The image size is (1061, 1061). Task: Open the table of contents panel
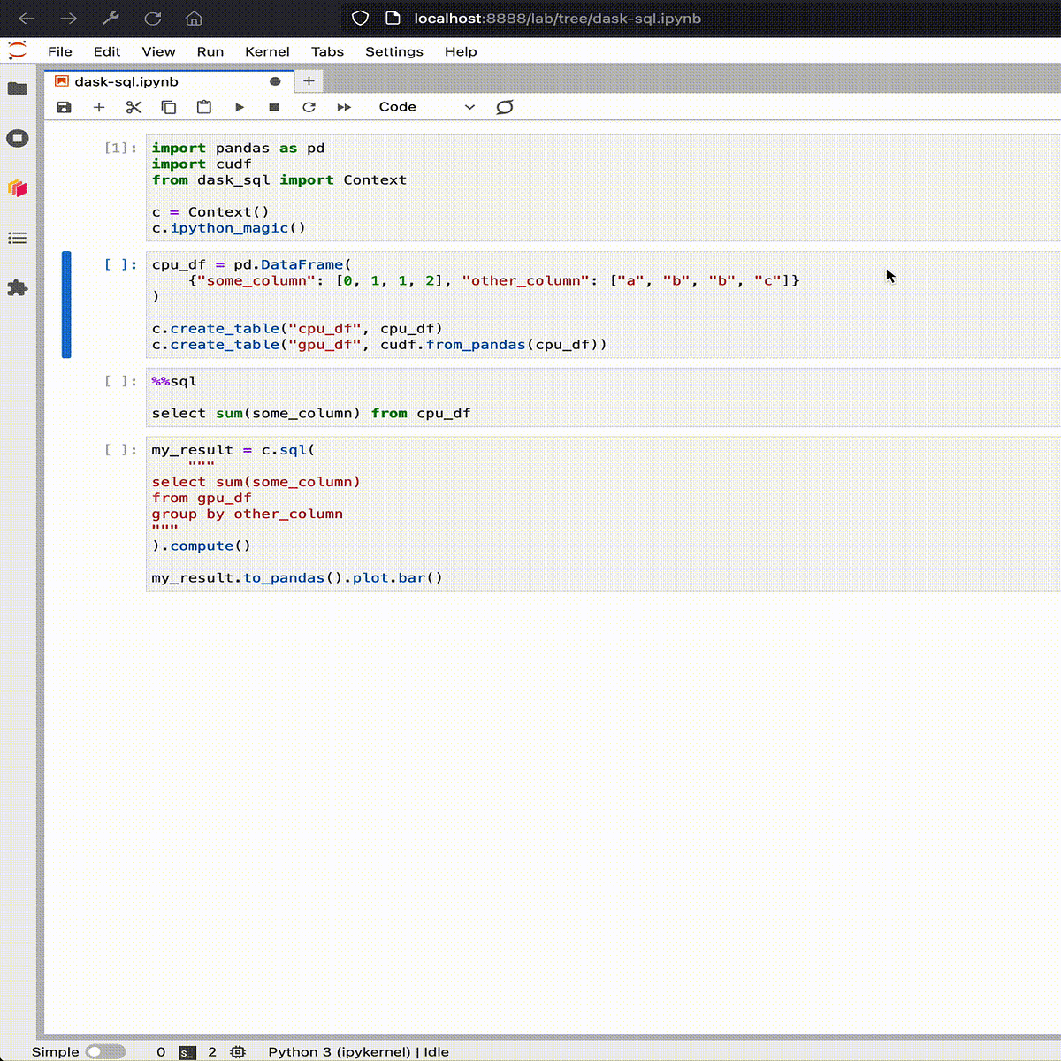(x=18, y=238)
